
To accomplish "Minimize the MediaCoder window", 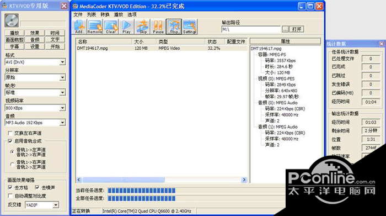I will (302, 6).
